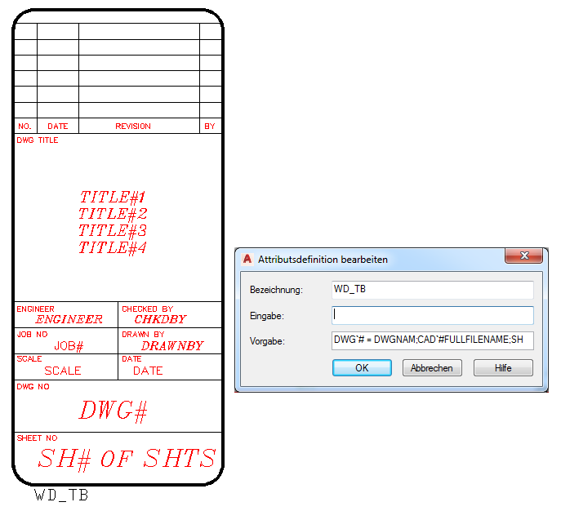
Task: Click the small ENGINEER label
Action: tap(35, 309)
